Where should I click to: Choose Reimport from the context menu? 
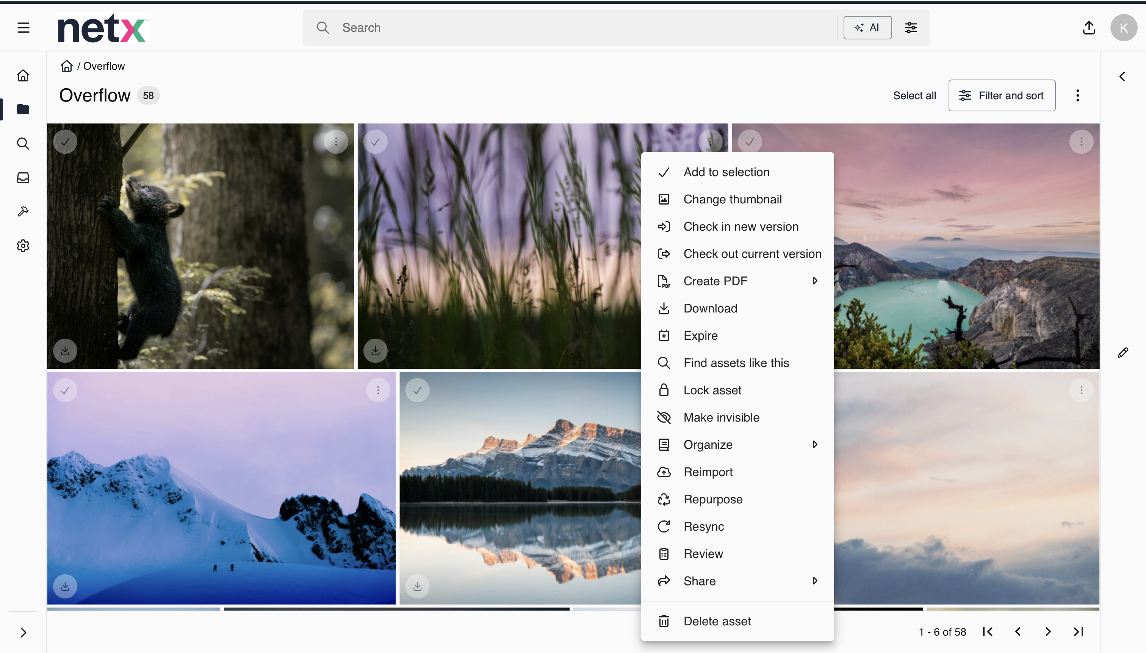[x=737, y=472]
